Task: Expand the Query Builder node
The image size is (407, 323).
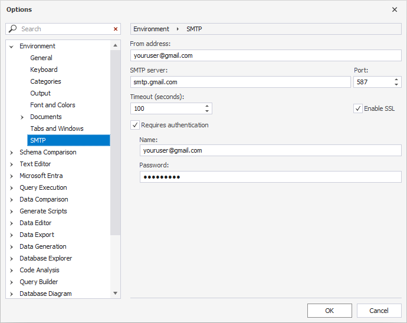Action: (x=11, y=282)
